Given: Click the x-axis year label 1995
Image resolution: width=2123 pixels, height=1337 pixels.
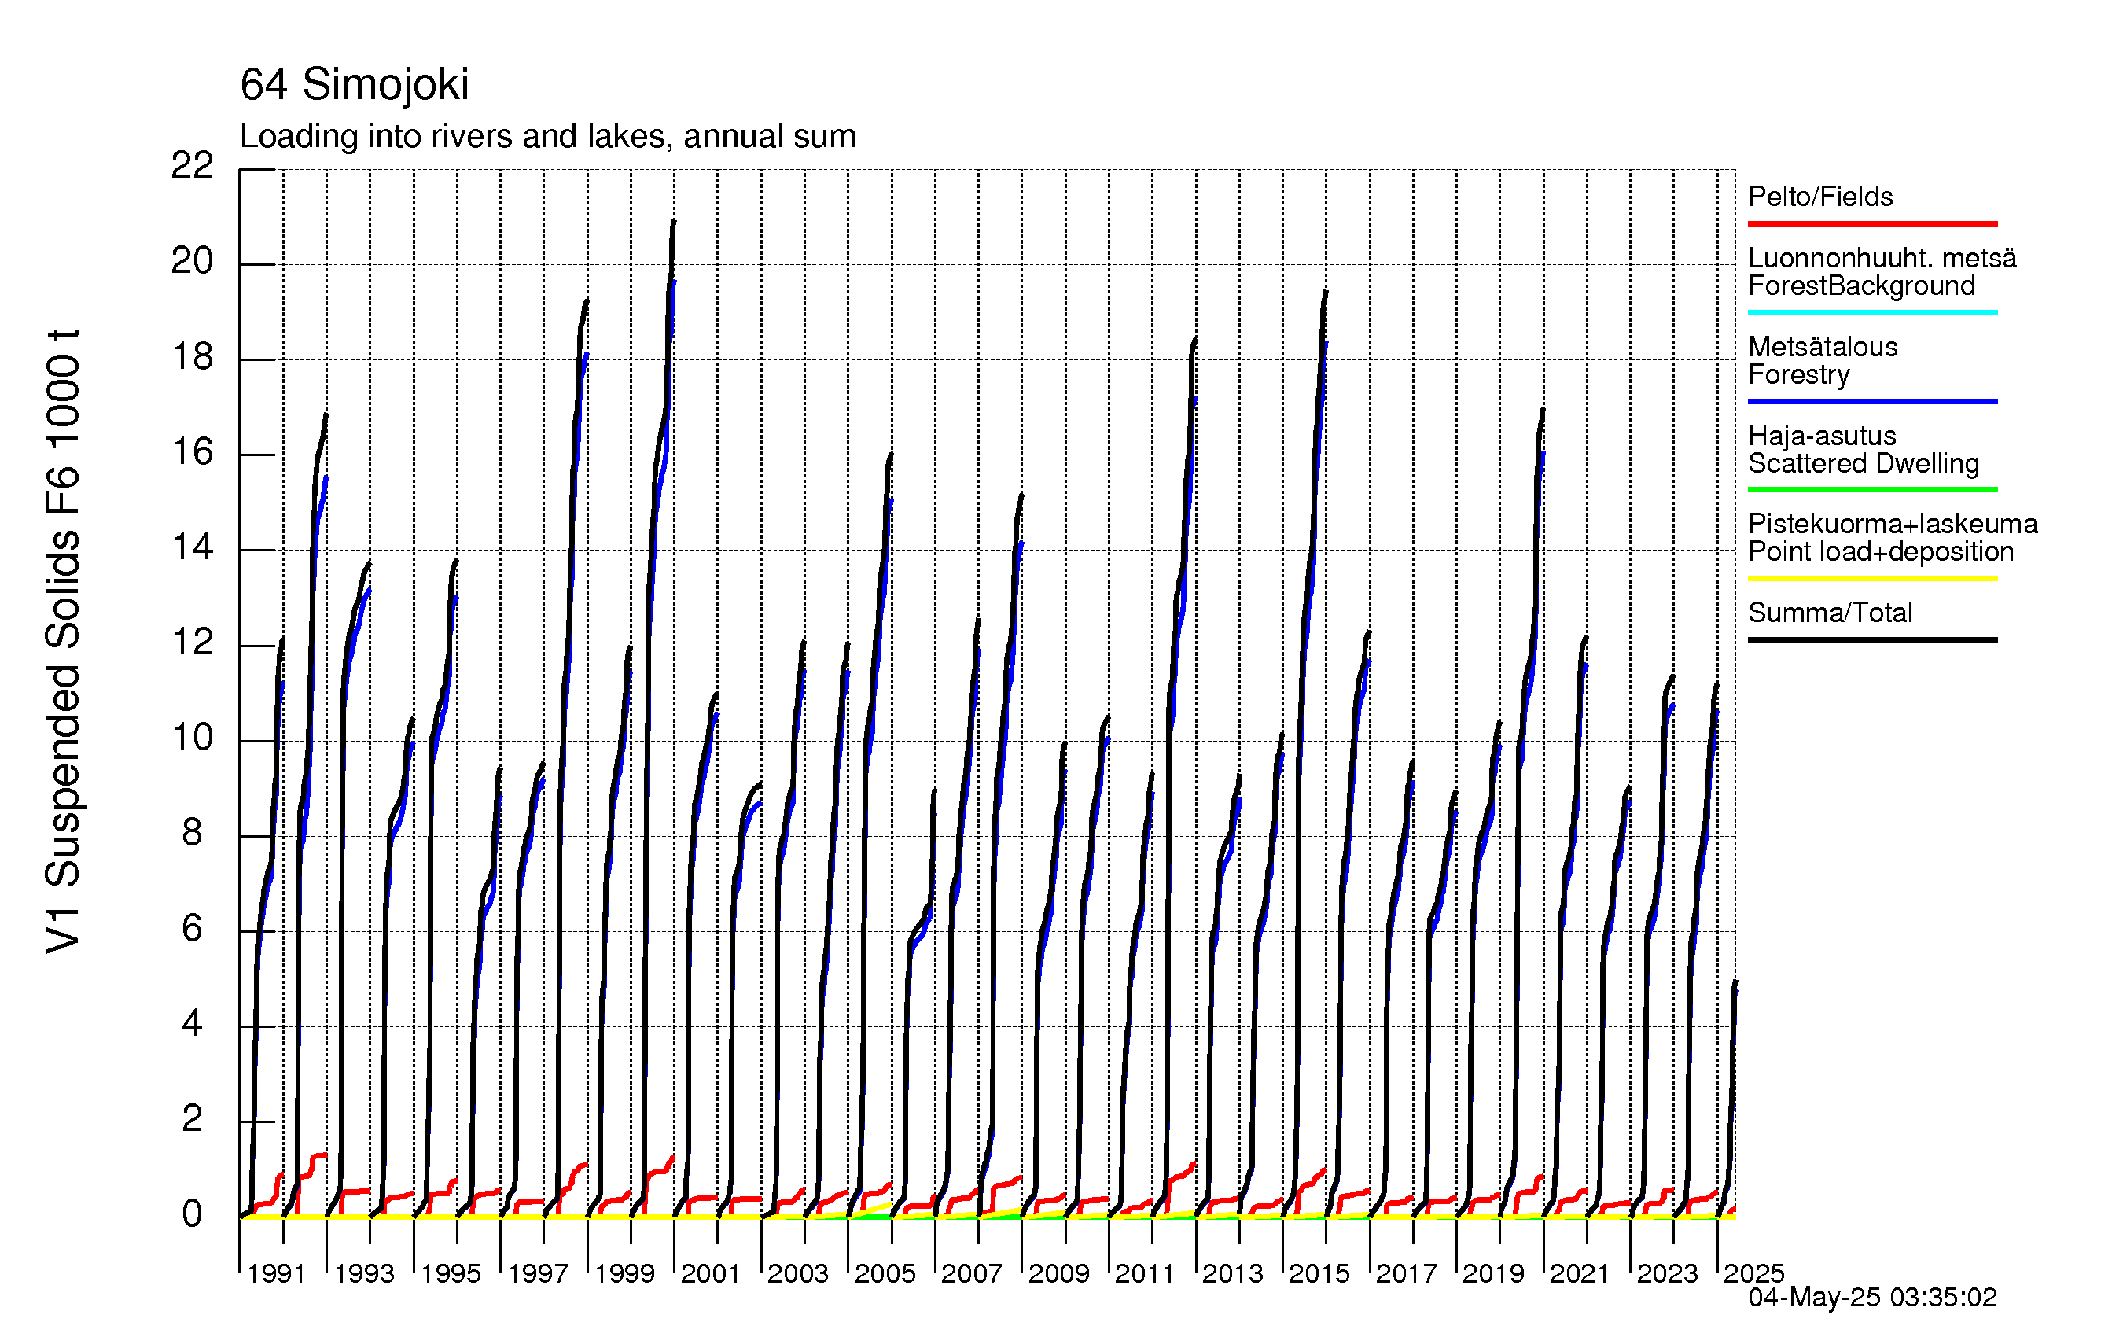Looking at the screenshot, I should point(451,1273).
